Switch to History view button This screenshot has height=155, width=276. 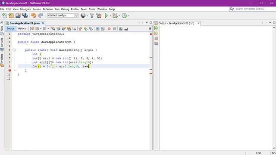coord(22,28)
